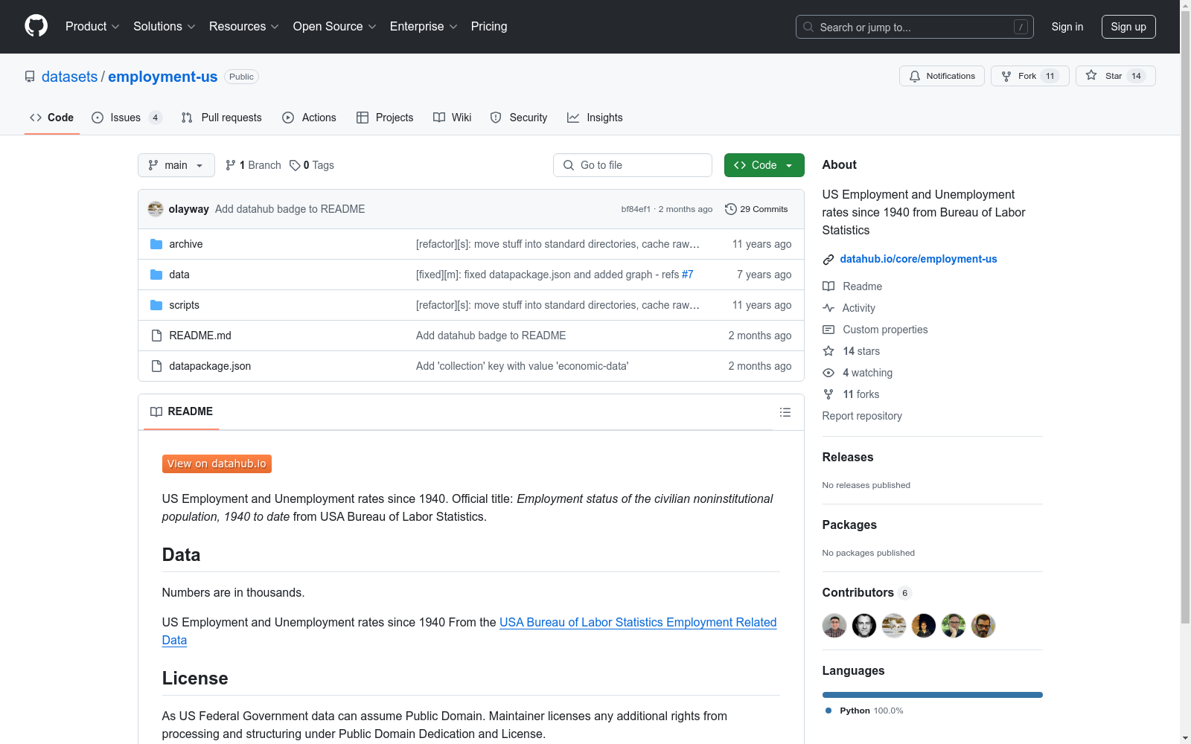Click the Custom properties note icon
The width and height of the screenshot is (1191, 744).
coord(828,330)
